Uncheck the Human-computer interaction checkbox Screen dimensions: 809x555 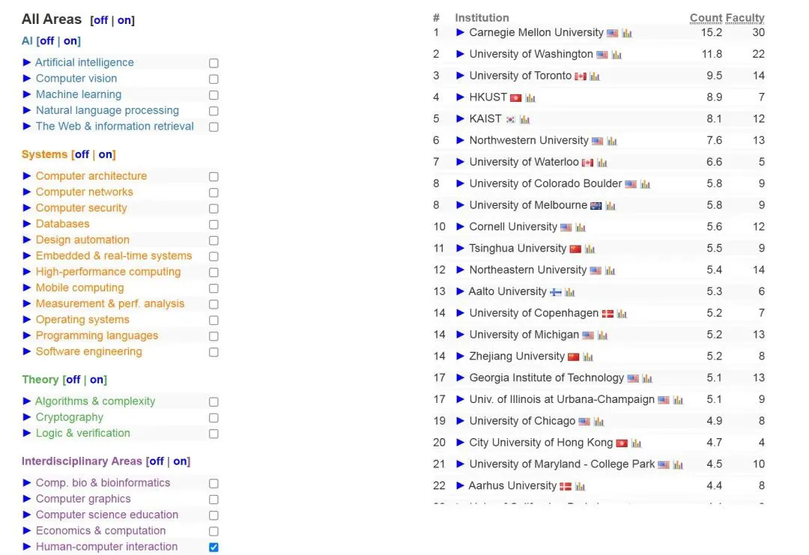coord(213,548)
